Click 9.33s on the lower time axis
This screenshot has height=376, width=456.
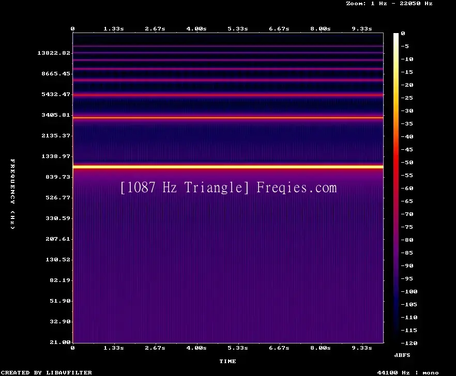tap(362, 348)
